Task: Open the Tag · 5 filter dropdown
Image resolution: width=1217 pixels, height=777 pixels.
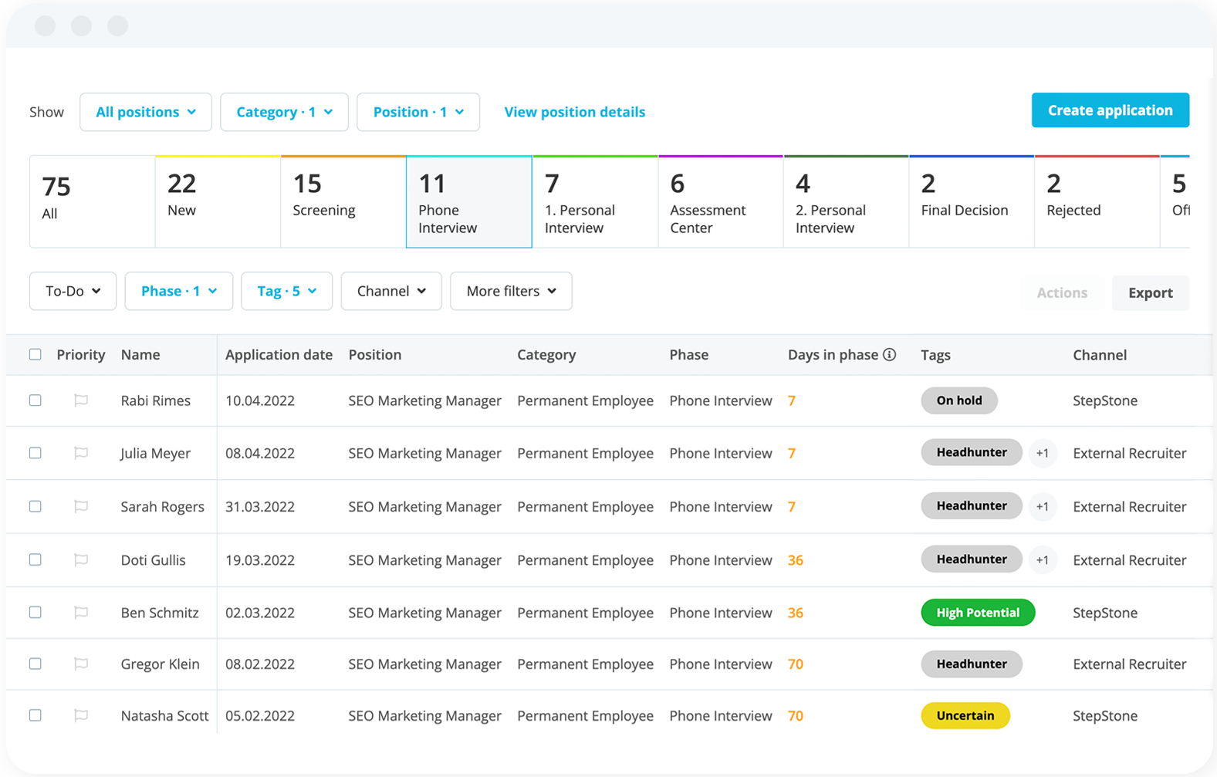Action: pyautogui.click(x=286, y=291)
